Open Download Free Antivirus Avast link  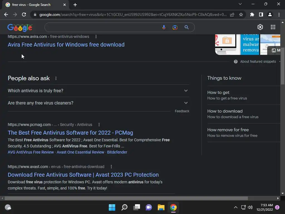pyautogui.click(x=83, y=175)
